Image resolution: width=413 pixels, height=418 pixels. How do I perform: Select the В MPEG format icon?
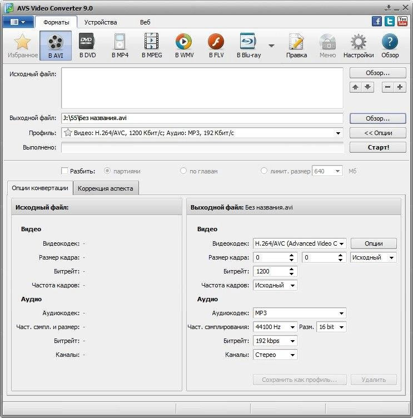click(152, 46)
